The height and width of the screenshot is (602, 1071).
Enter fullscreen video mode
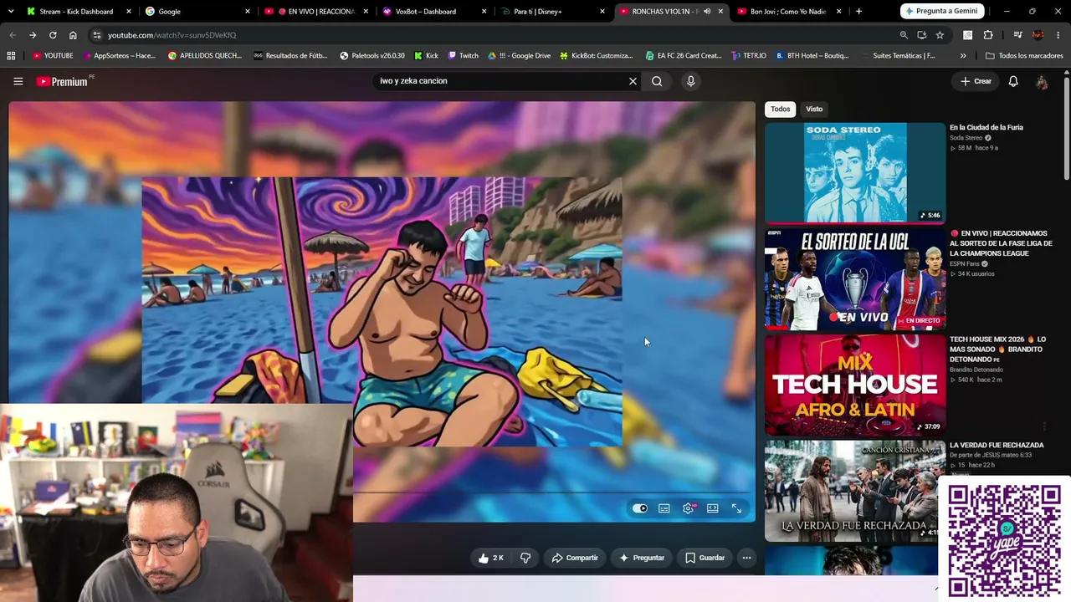pyautogui.click(x=736, y=508)
